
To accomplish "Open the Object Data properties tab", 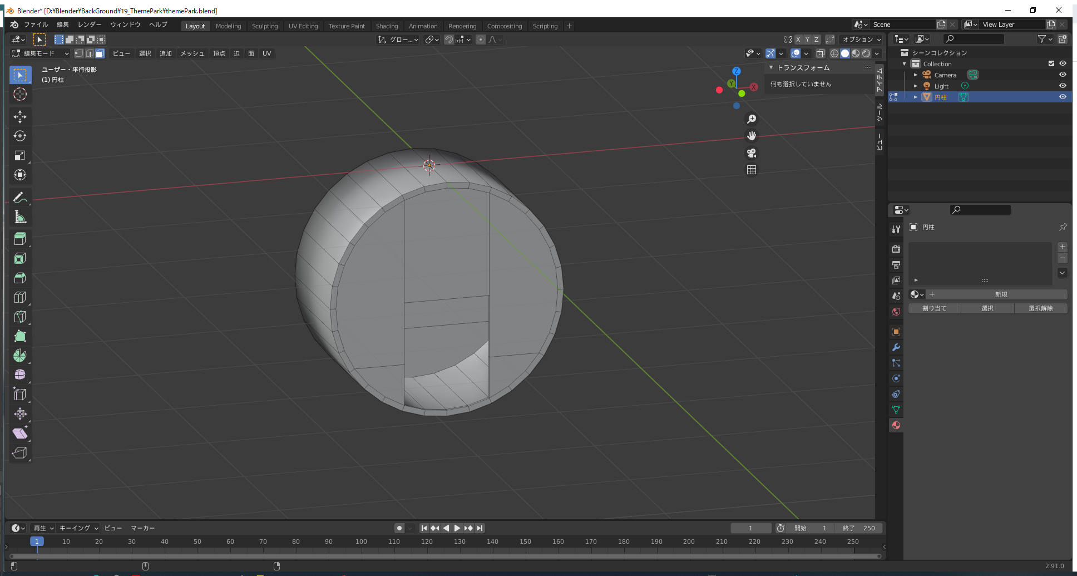I will (x=896, y=410).
